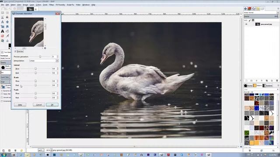Click the Lateral Blue value spinner arrows
Screen dimensions: 280x157
point(57,68)
